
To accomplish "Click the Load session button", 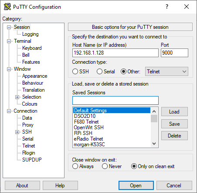I will coord(174,112).
